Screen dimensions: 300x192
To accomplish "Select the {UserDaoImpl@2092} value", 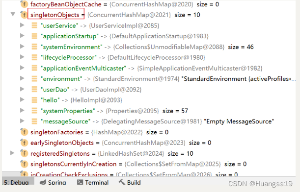I will point(111,90).
